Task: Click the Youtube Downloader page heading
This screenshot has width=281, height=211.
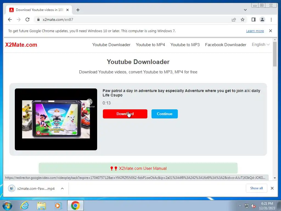Action: [x=138, y=62]
